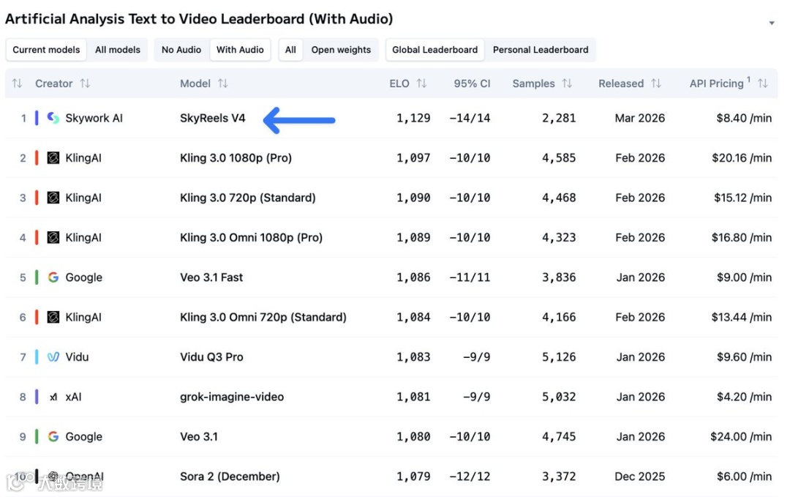Click KlingAI logo in Kling 3.0 720p (Standard) row
Screen dimensions: 790x497
click(53, 198)
